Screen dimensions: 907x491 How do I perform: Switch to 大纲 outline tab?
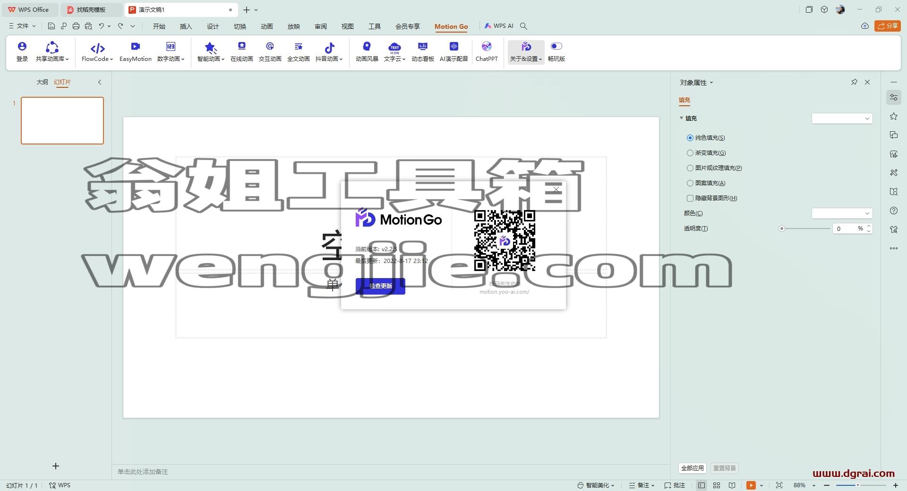(43, 82)
